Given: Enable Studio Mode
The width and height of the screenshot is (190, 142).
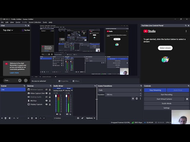Looking at the screenshot, I should click(x=167, y=104).
